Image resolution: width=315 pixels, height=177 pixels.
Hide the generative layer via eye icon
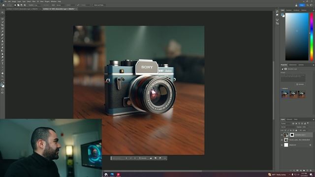coord(282,135)
